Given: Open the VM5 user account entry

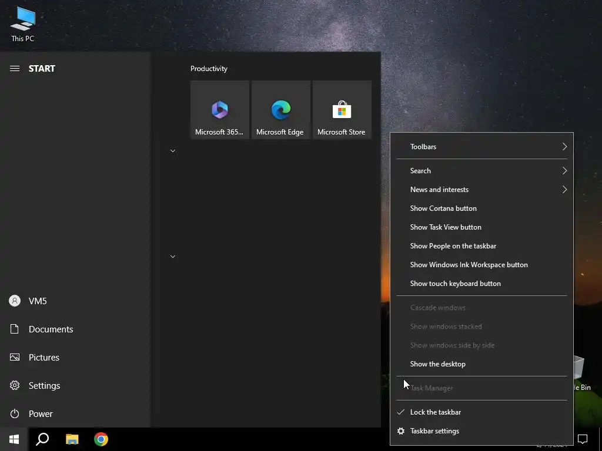Looking at the screenshot, I should [x=75, y=301].
